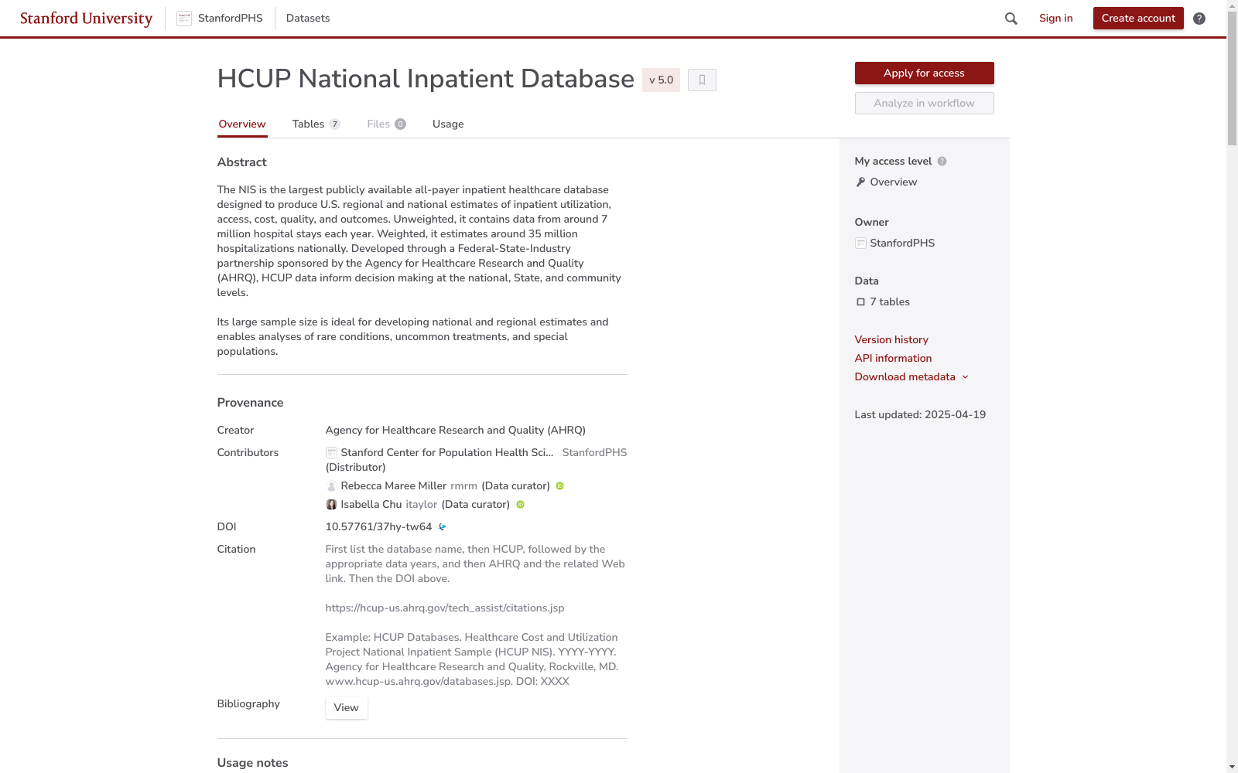Click the Download metadata link text
This screenshot has width=1238, height=773.
pos(905,377)
